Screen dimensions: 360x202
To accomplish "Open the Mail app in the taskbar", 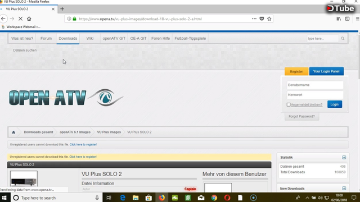I will [201, 198].
